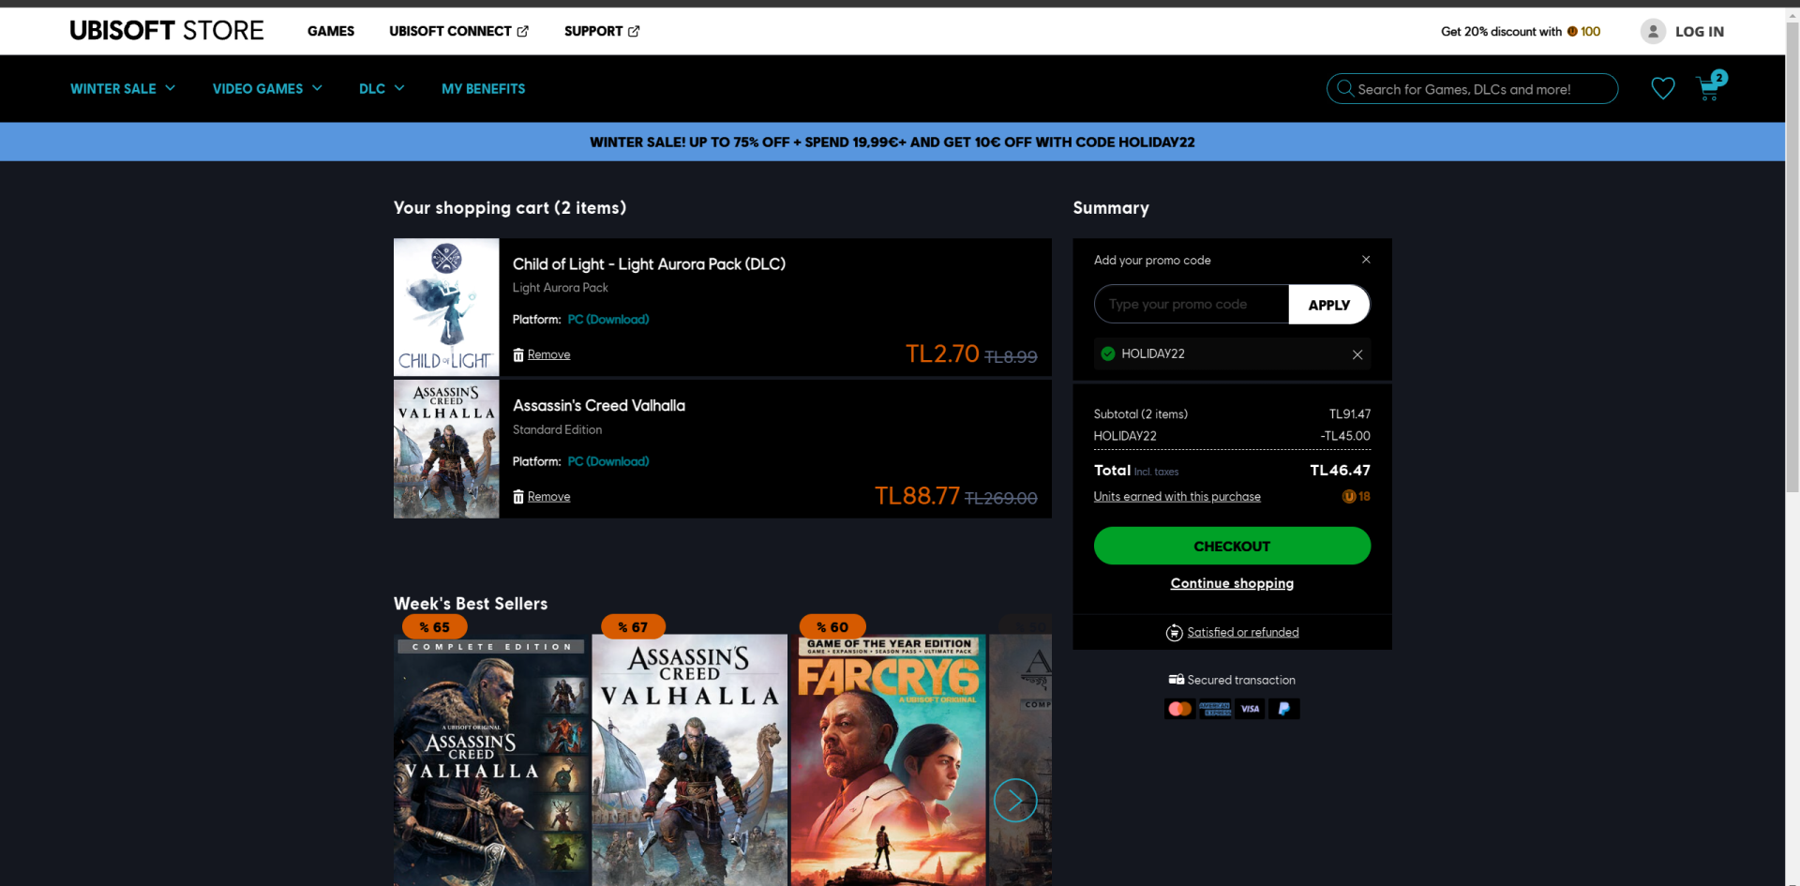Image resolution: width=1800 pixels, height=886 pixels.
Task: Click the American Express payment icon
Action: [1215, 709]
